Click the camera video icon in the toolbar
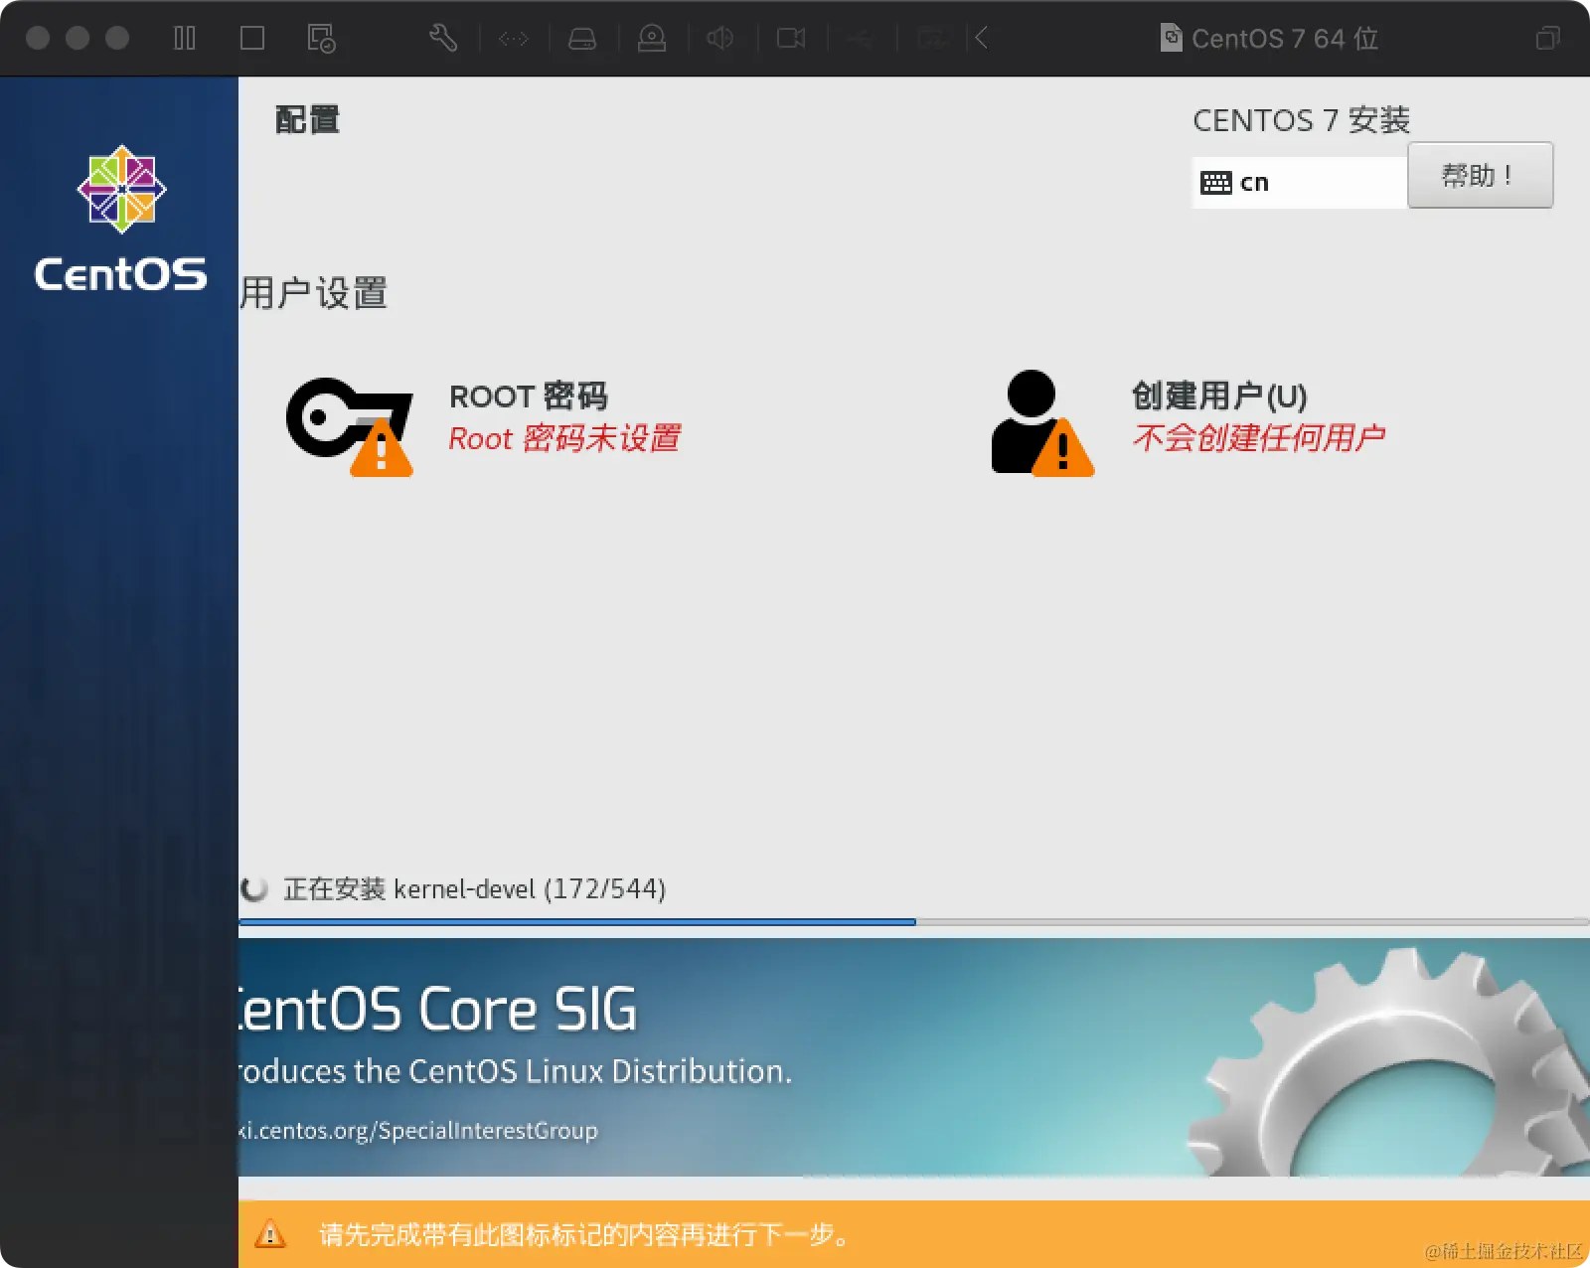The image size is (1590, 1268). point(791,39)
